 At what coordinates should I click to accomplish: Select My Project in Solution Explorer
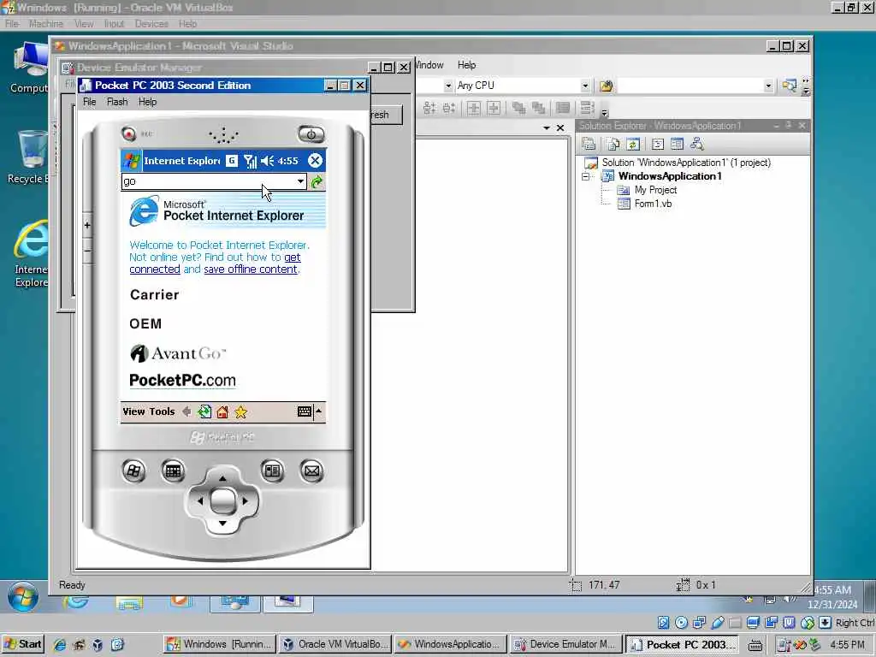point(655,190)
